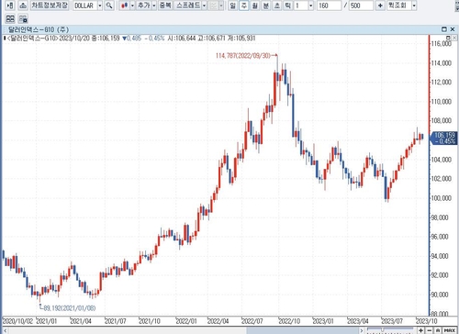The width and height of the screenshot is (459, 334).
Task: Click the current price tag 106.159
Action: tap(443, 138)
